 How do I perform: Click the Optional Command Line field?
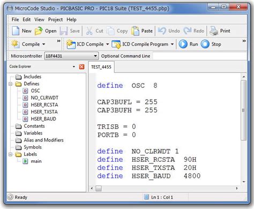coord(200,56)
